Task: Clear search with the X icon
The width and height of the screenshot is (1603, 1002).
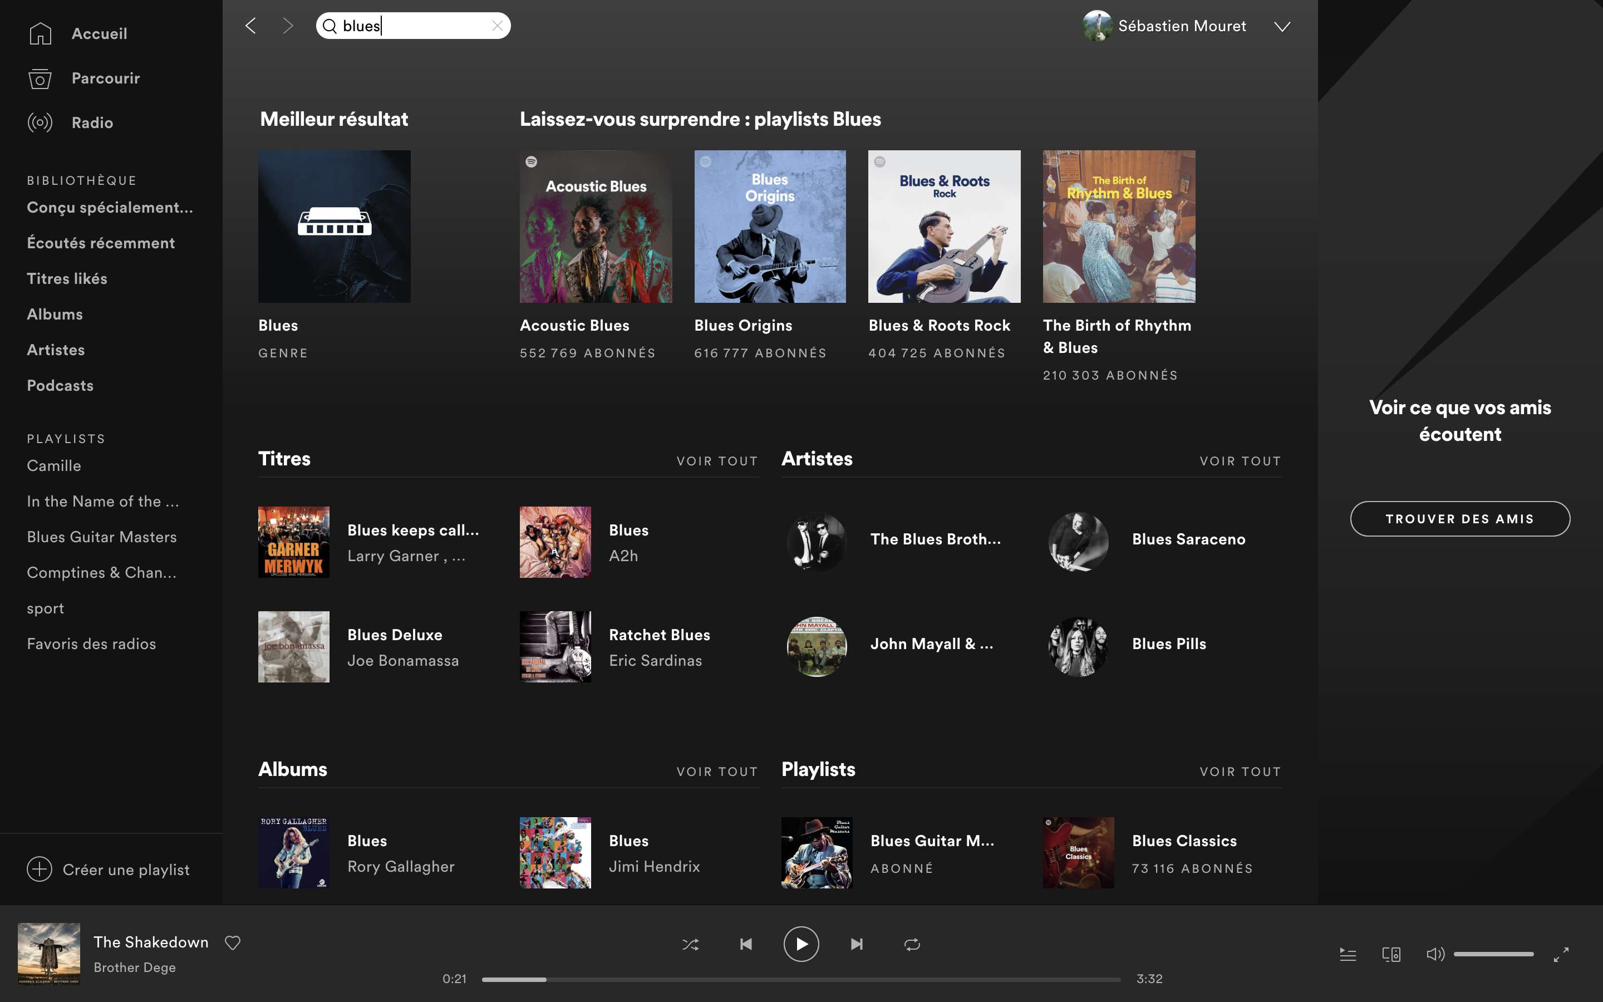Action: 497,26
